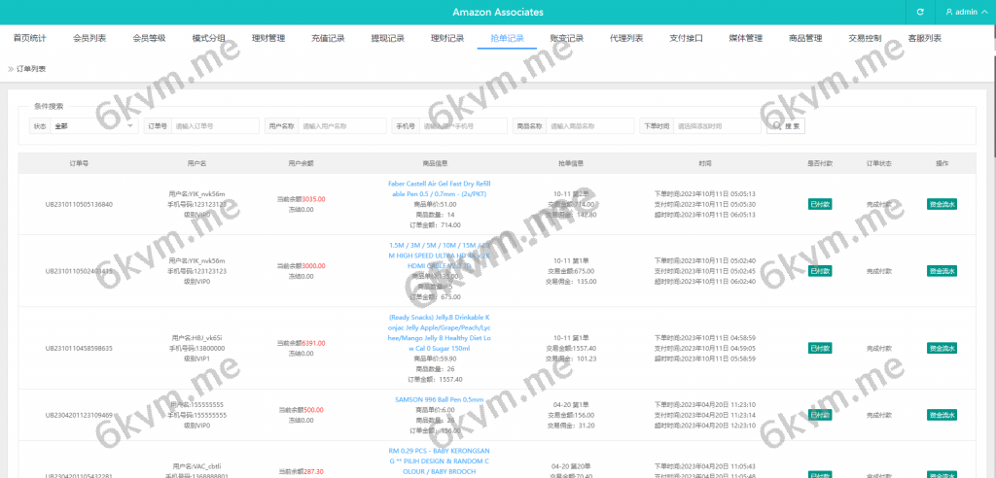Click 已付款 badge for order UB2310110502403435
This screenshot has height=478, width=996.
tap(819, 271)
